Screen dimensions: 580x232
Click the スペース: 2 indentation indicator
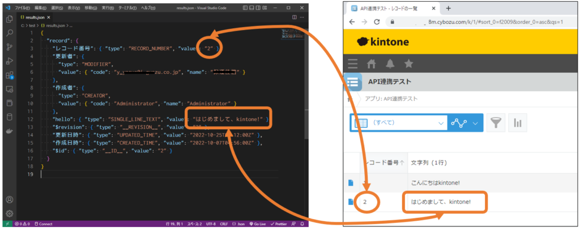[194, 224]
